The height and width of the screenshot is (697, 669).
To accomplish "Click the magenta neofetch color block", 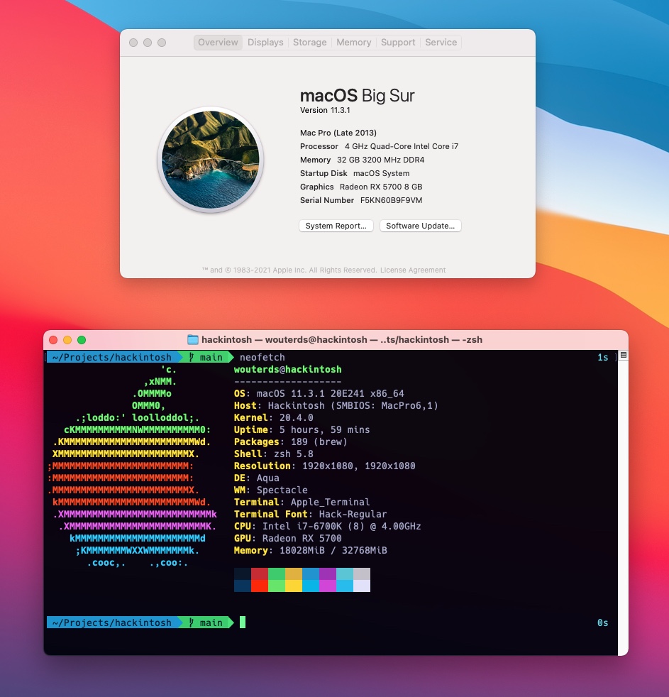I will coord(327,586).
